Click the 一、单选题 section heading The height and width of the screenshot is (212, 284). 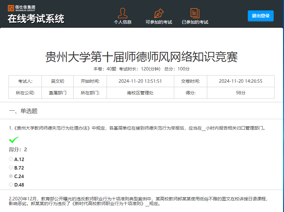point(23,111)
